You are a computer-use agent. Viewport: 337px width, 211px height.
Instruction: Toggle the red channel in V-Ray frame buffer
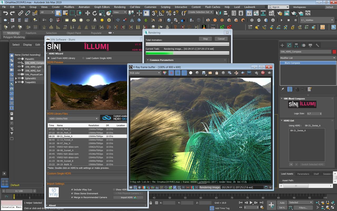171,73
